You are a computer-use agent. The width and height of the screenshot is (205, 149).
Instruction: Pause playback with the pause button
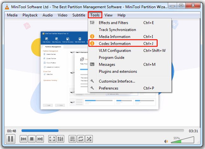(10, 139)
